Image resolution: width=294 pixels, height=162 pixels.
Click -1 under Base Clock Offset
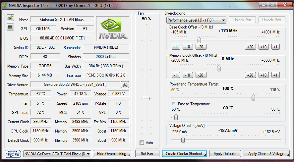(176, 47)
